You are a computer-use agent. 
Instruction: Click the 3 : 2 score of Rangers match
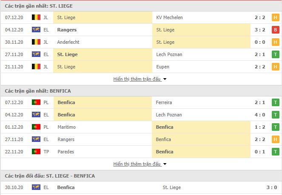260,30
